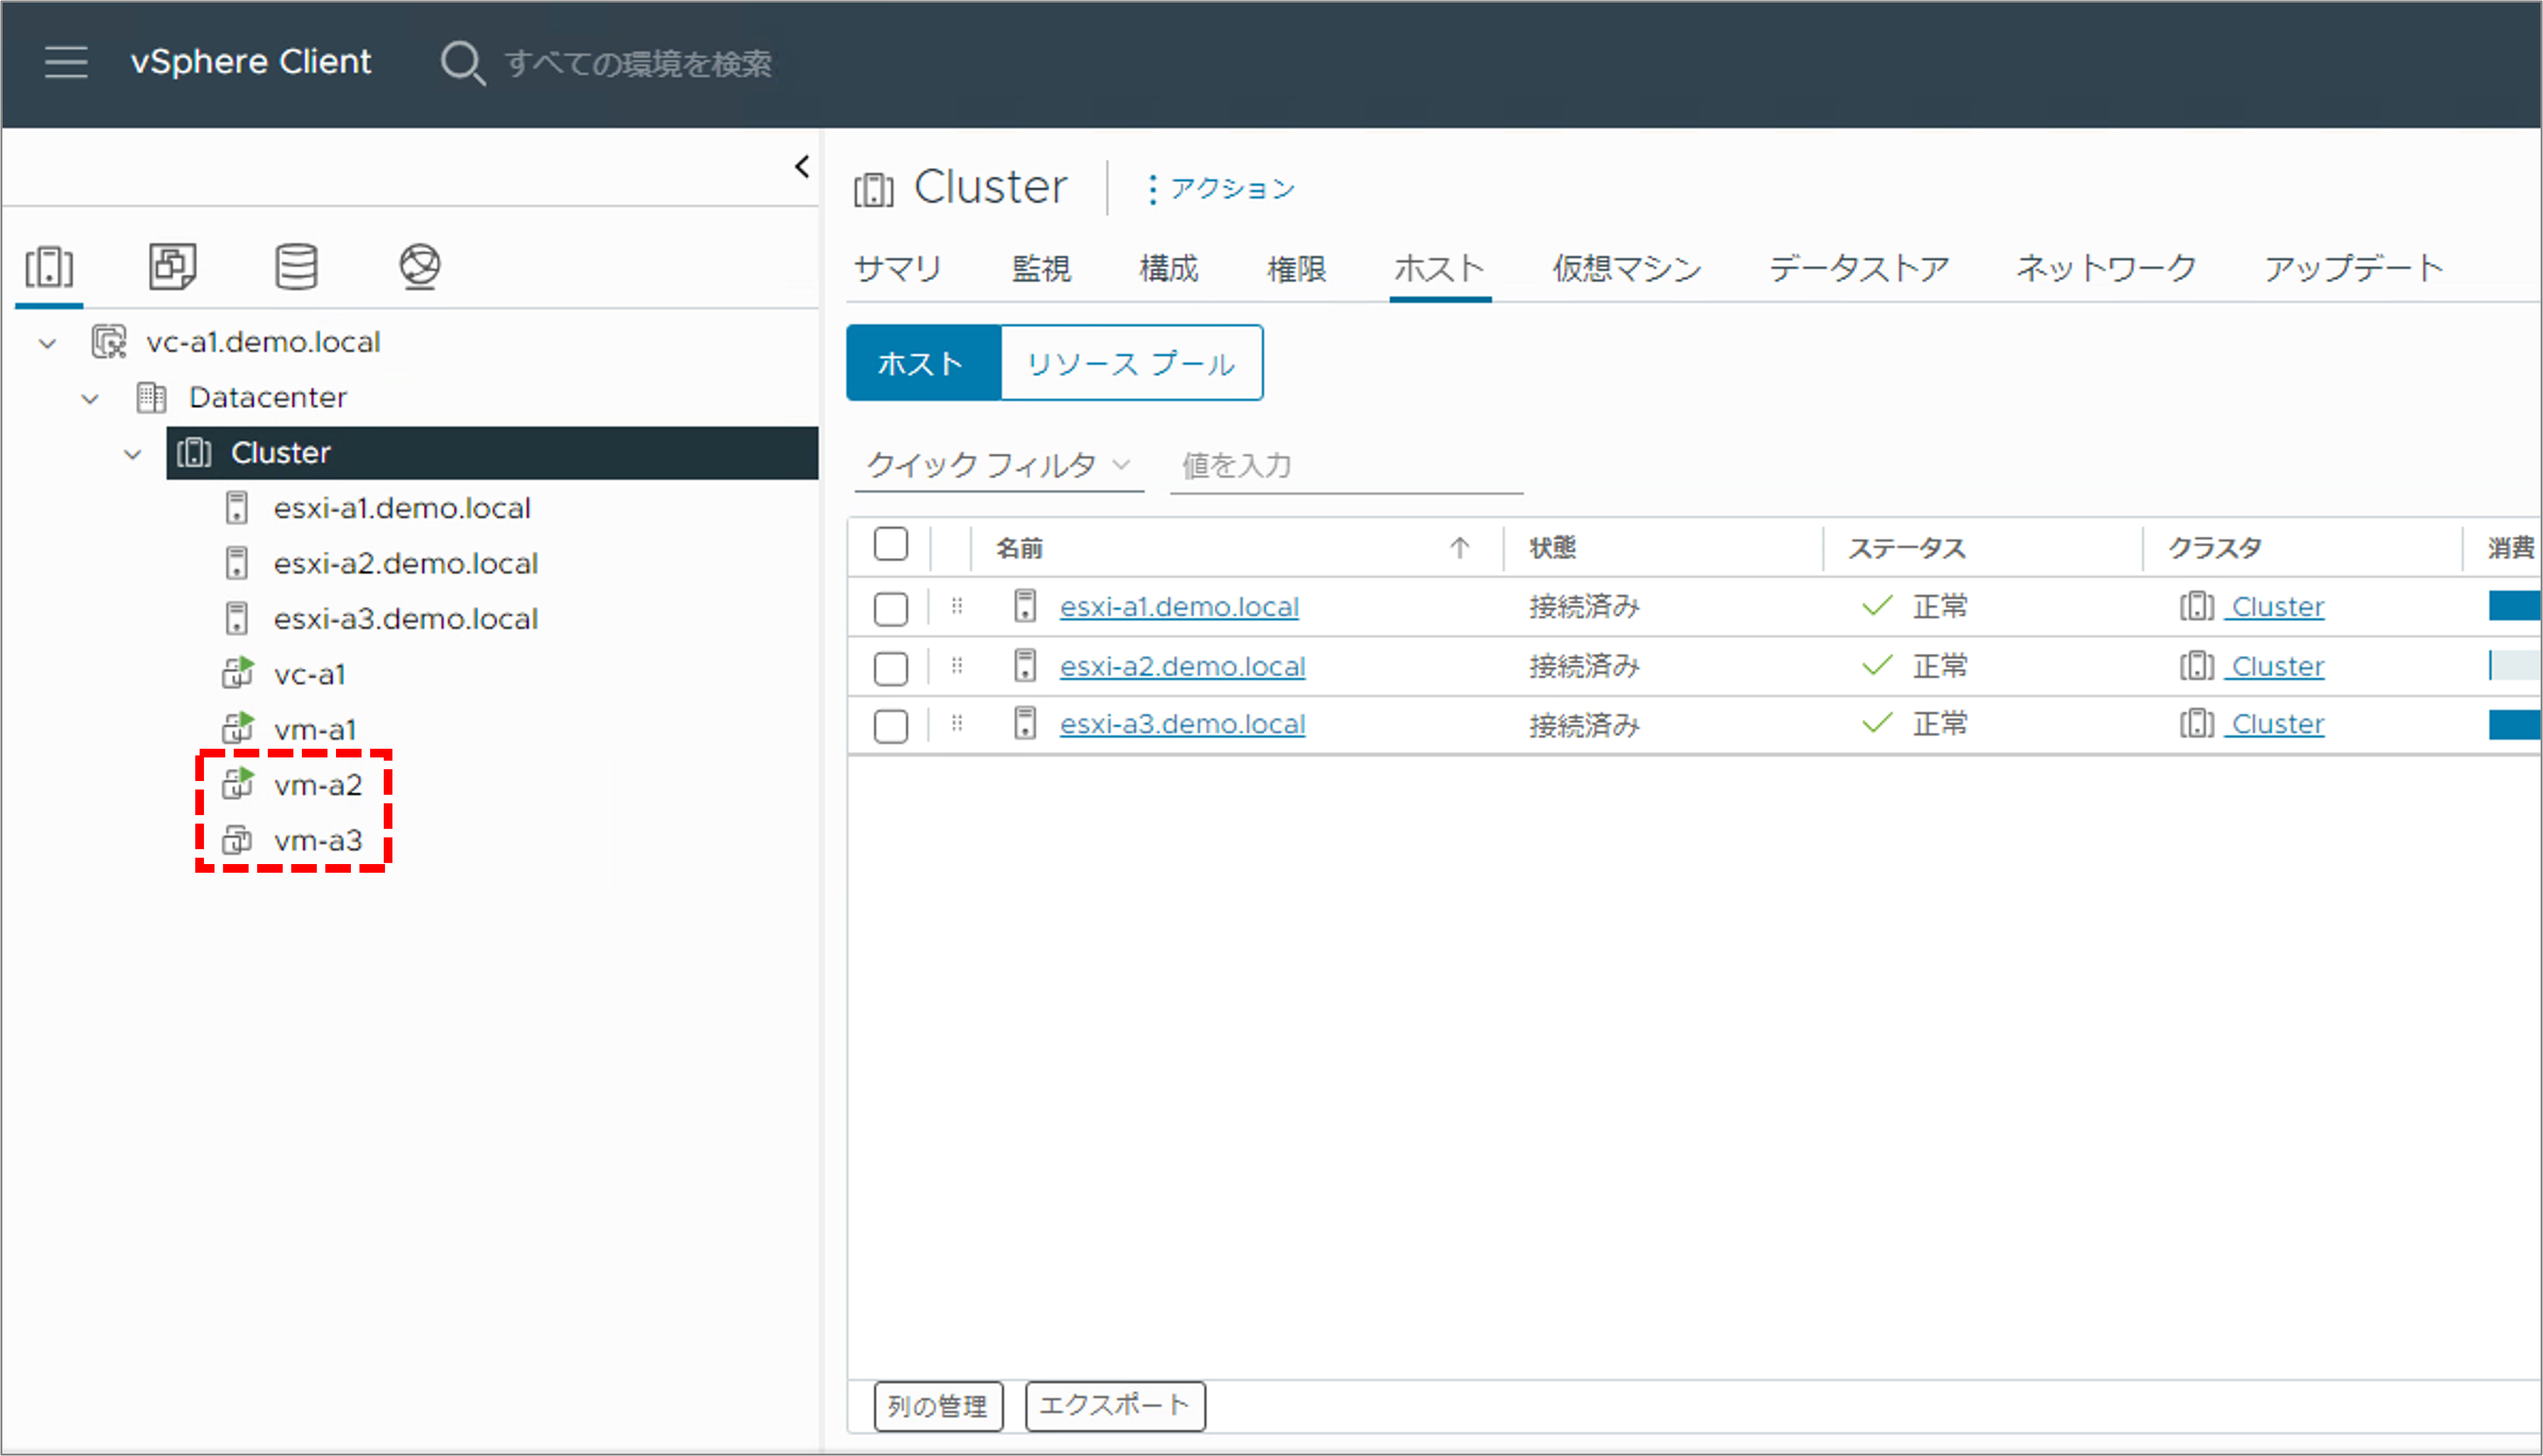Open the esxi-a3.demo.local host link in table

1182,725
